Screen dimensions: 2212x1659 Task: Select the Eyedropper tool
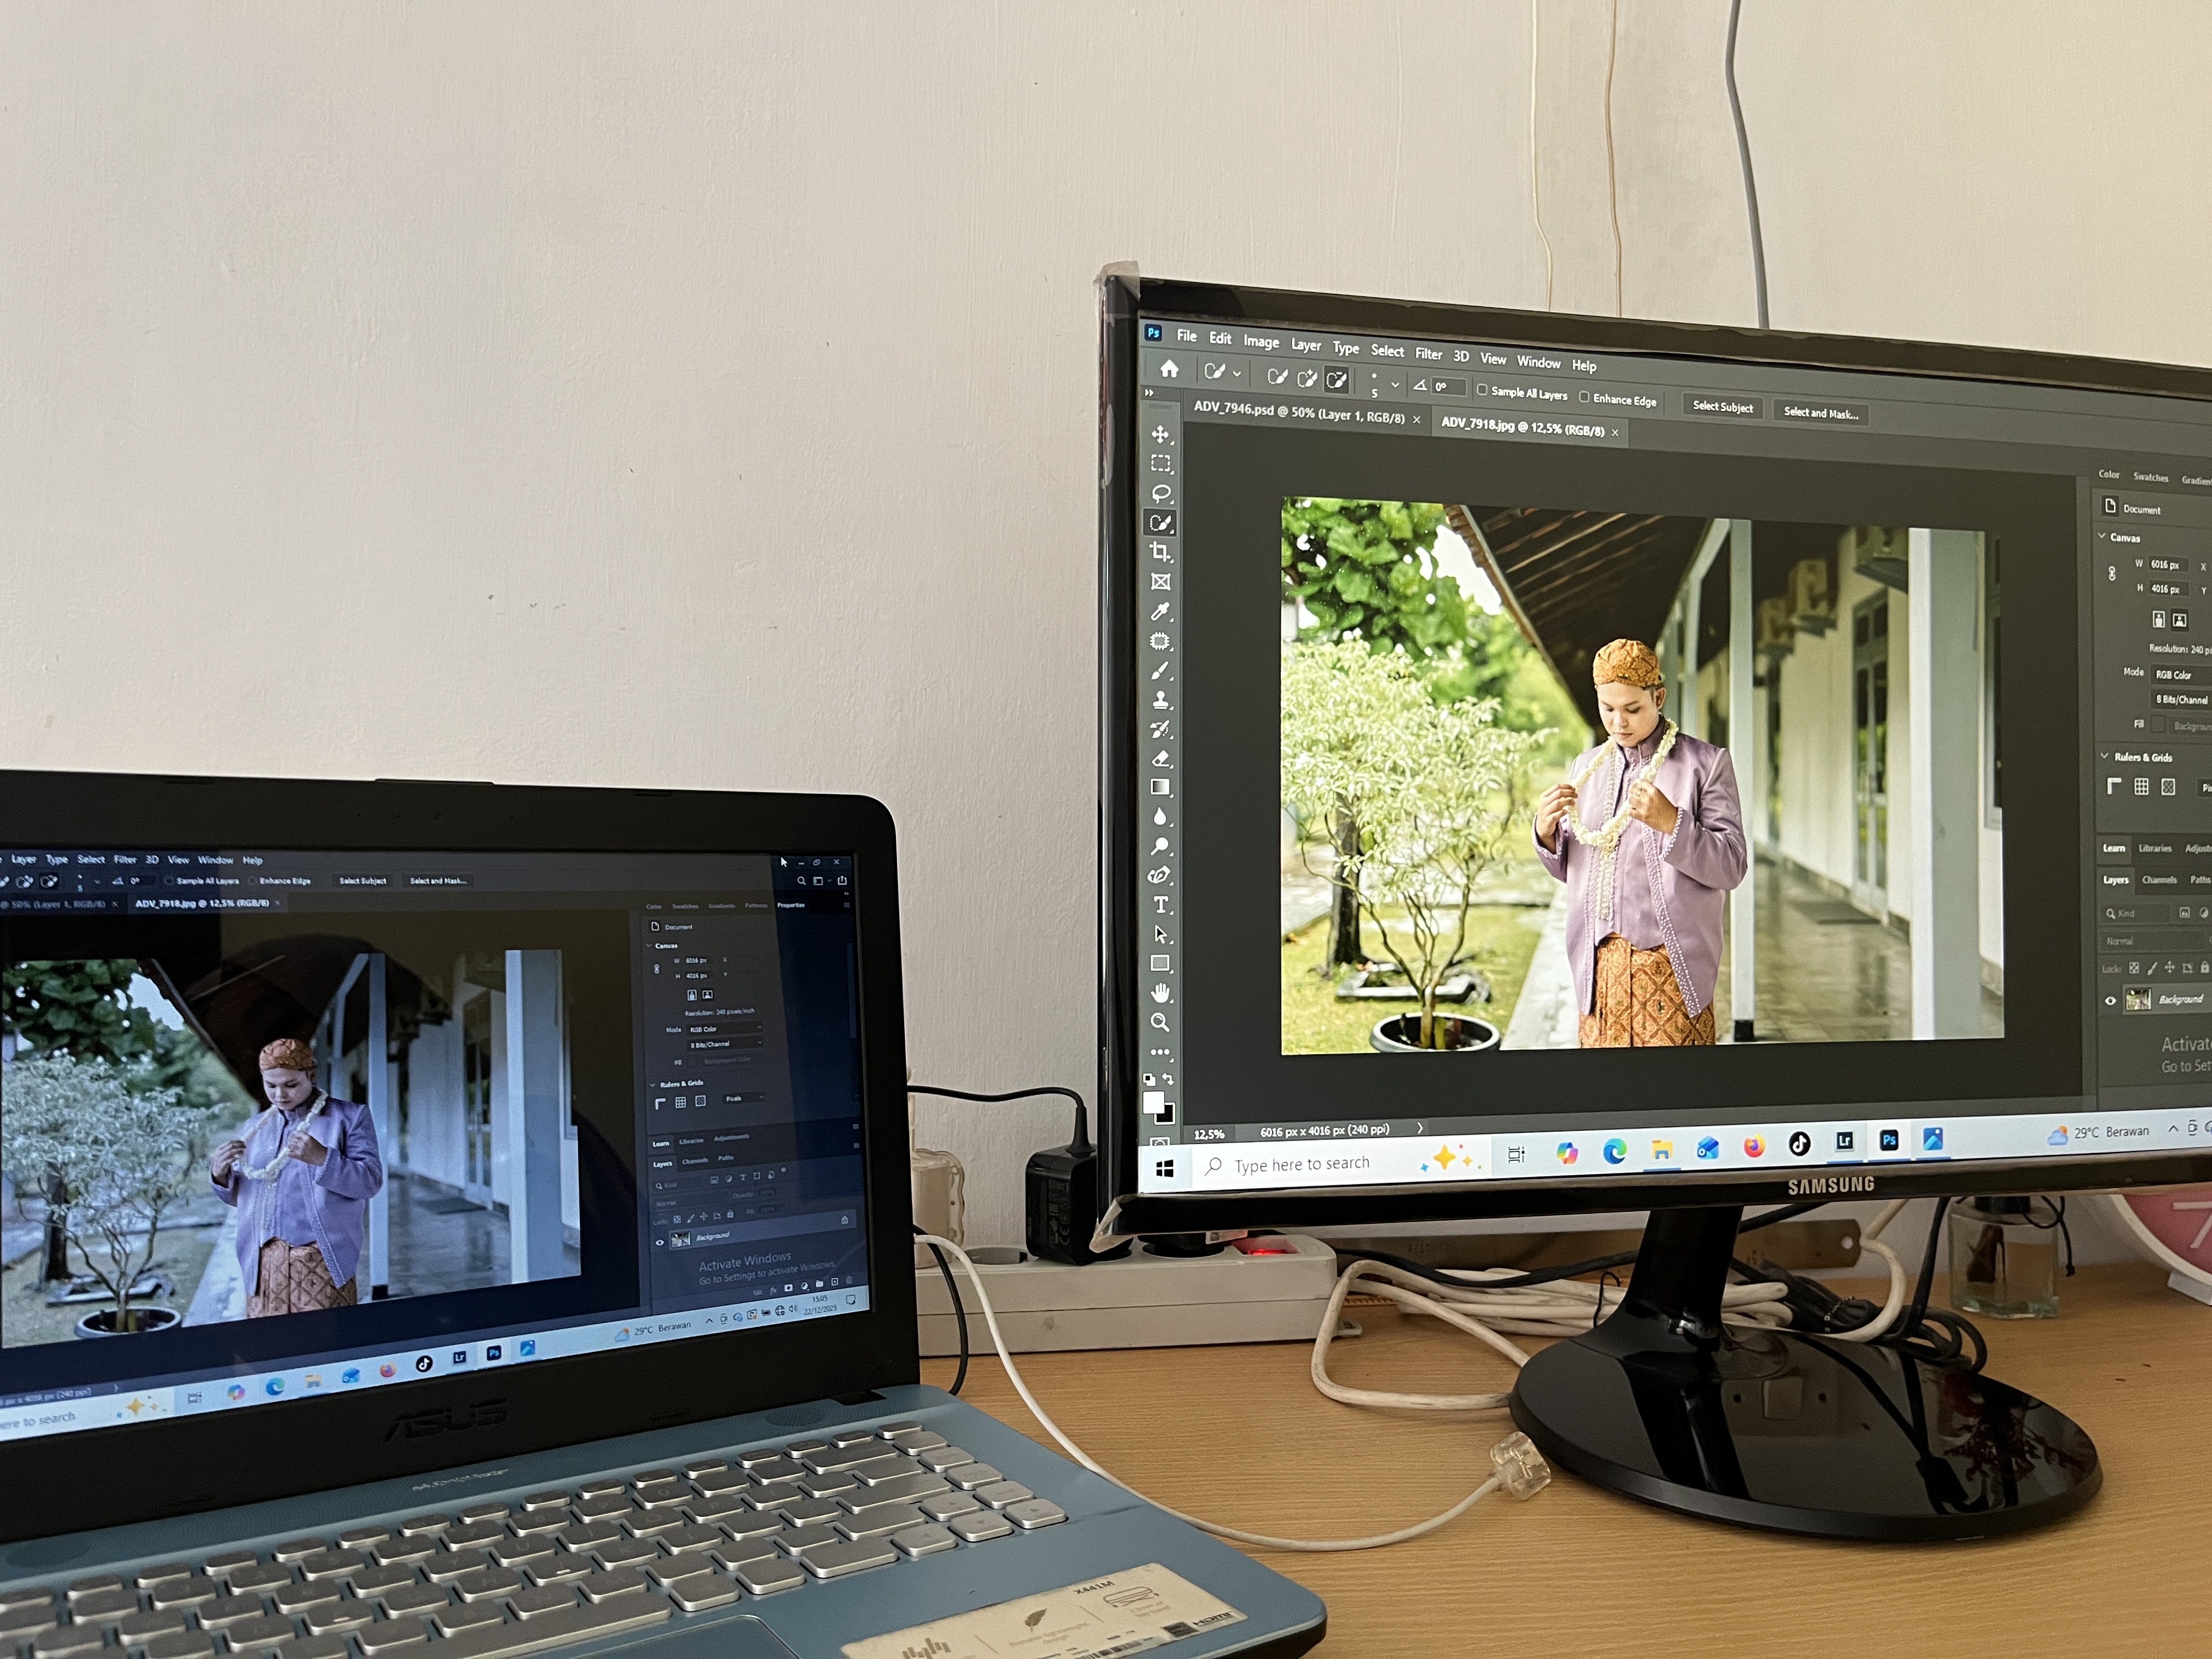pos(1160,611)
